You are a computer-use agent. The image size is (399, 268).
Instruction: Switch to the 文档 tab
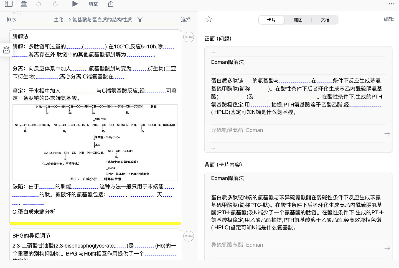(325, 20)
